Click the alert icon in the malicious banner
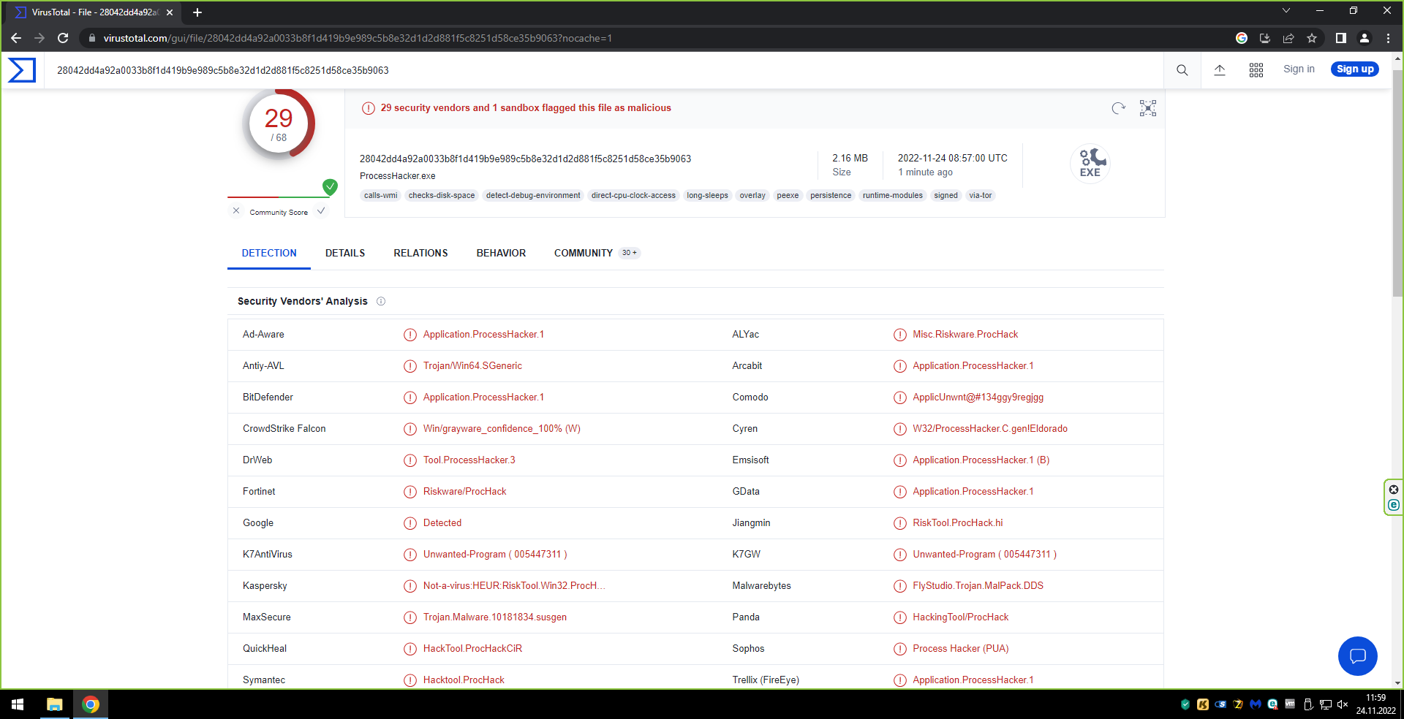The height and width of the screenshot is (719, 1404). point(369,108)
